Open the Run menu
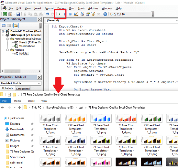This screenshot has width=178, height=168. 72,8
